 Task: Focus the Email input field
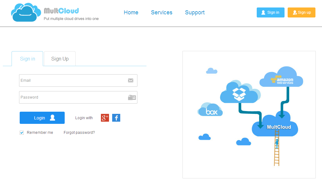[x=78, y=80]
